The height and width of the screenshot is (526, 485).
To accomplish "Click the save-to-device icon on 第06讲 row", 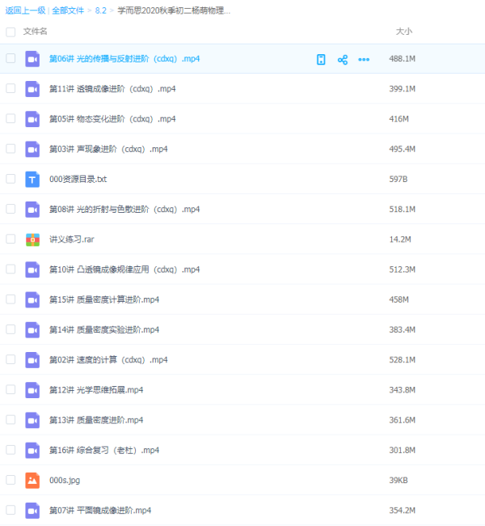I will 321,59.
